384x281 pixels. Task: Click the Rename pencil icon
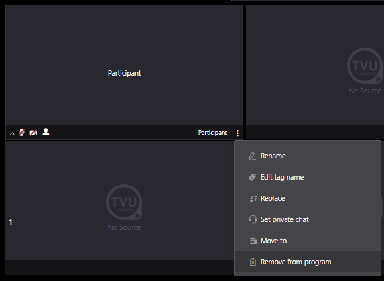click(x=253, y=156)
